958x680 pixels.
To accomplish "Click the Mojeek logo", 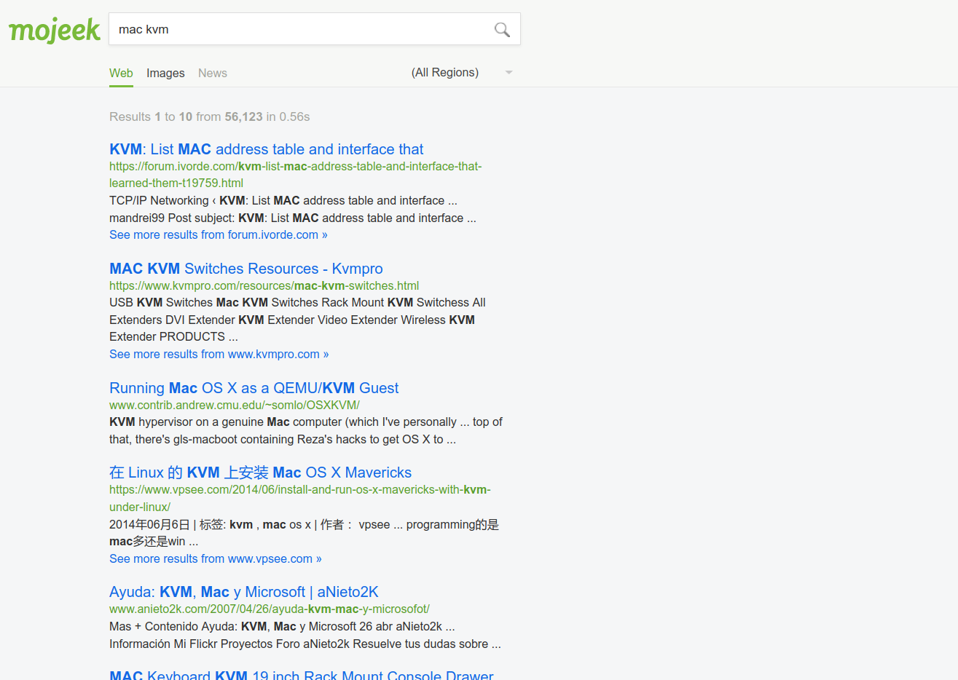I will point(55,30).
